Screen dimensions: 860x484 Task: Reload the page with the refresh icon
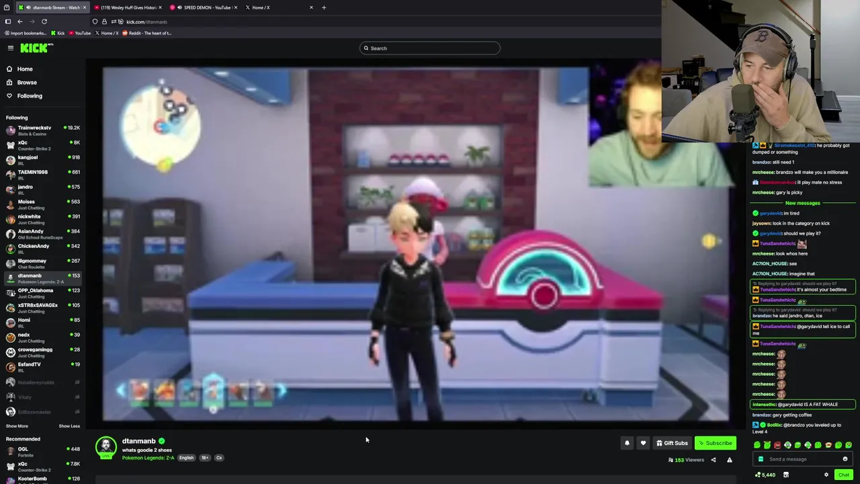[x=44, y=22]
